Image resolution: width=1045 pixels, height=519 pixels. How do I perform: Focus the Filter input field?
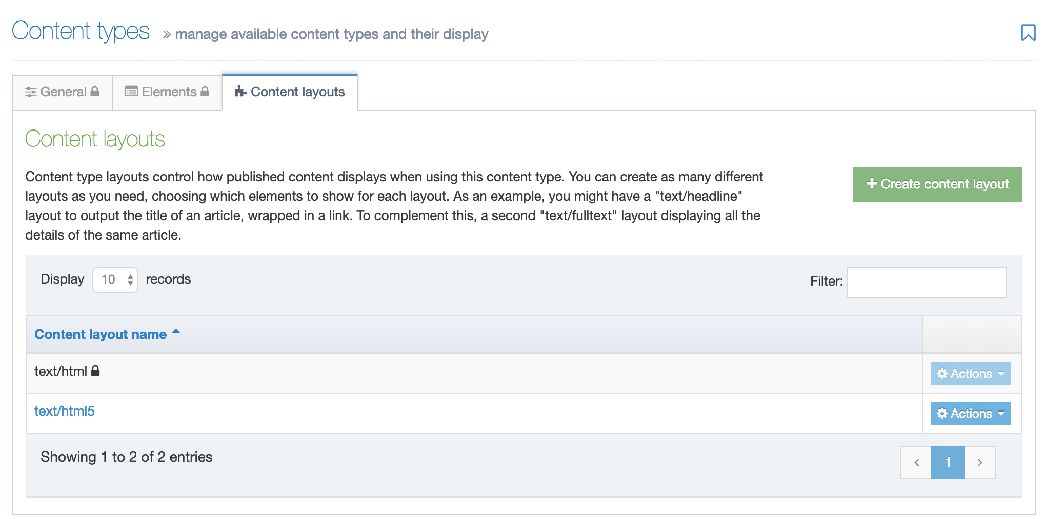tap(927, 282)
